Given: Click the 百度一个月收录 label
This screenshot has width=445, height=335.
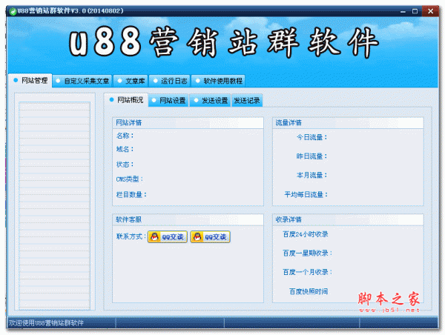Looking at the screenshot, I should point(307,272).
